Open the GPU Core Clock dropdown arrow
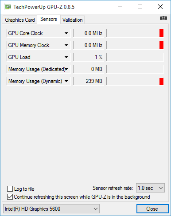Screen dimensions: 171x216 [66, 33]
